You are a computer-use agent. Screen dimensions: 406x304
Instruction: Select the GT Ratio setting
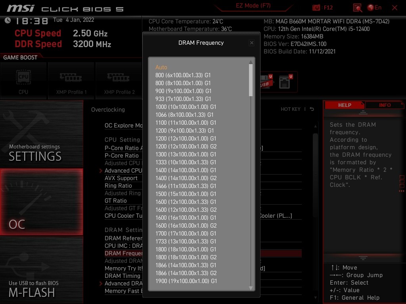(x=115, y=201)
